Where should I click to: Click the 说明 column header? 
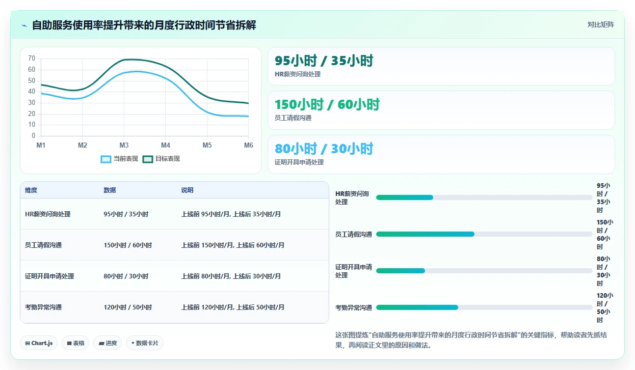187,190
